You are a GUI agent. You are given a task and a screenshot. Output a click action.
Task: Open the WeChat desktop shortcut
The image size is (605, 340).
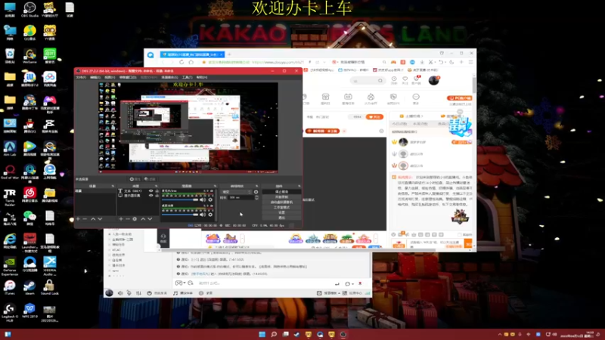pyautogui.click(x=29, y=218)
